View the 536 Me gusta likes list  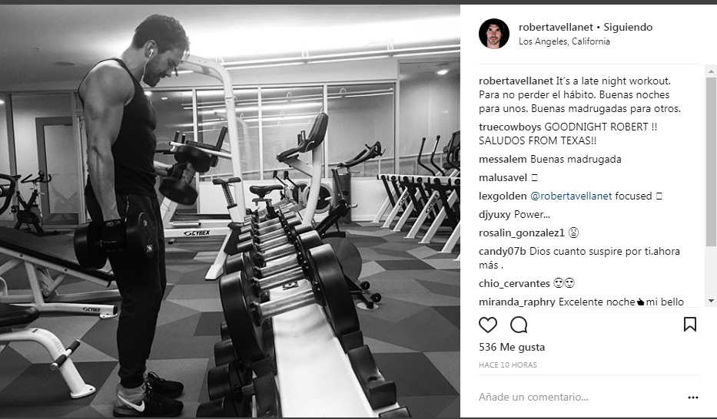coord(512,348)
